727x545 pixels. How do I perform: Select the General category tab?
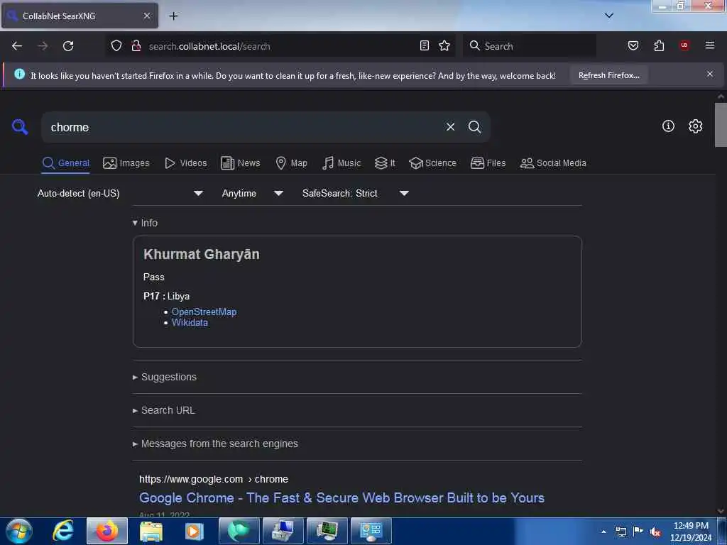(x=65, y=163)
